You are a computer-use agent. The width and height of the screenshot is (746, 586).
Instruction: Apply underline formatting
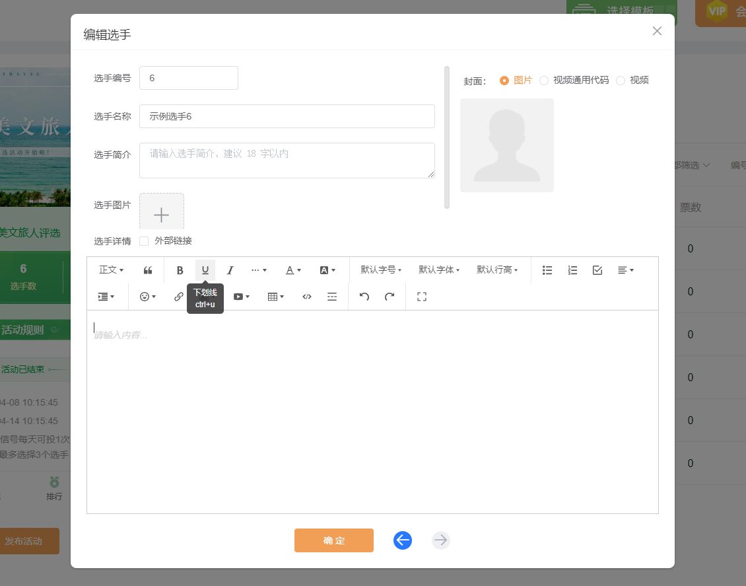205,270
